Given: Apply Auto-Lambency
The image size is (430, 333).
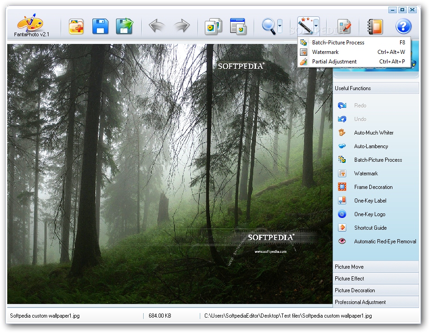Looking at the screenshot, I should [x=371, y=146].
